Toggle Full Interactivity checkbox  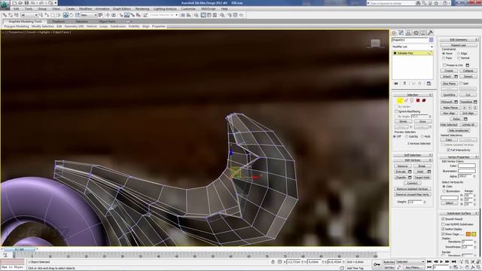[x=449, y=150]
